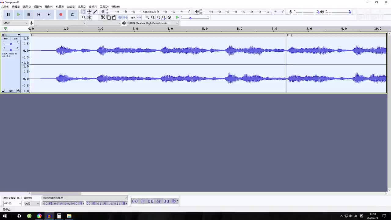Open the Windows Start menu
391x220 pixels.
(x=5, y=216)
